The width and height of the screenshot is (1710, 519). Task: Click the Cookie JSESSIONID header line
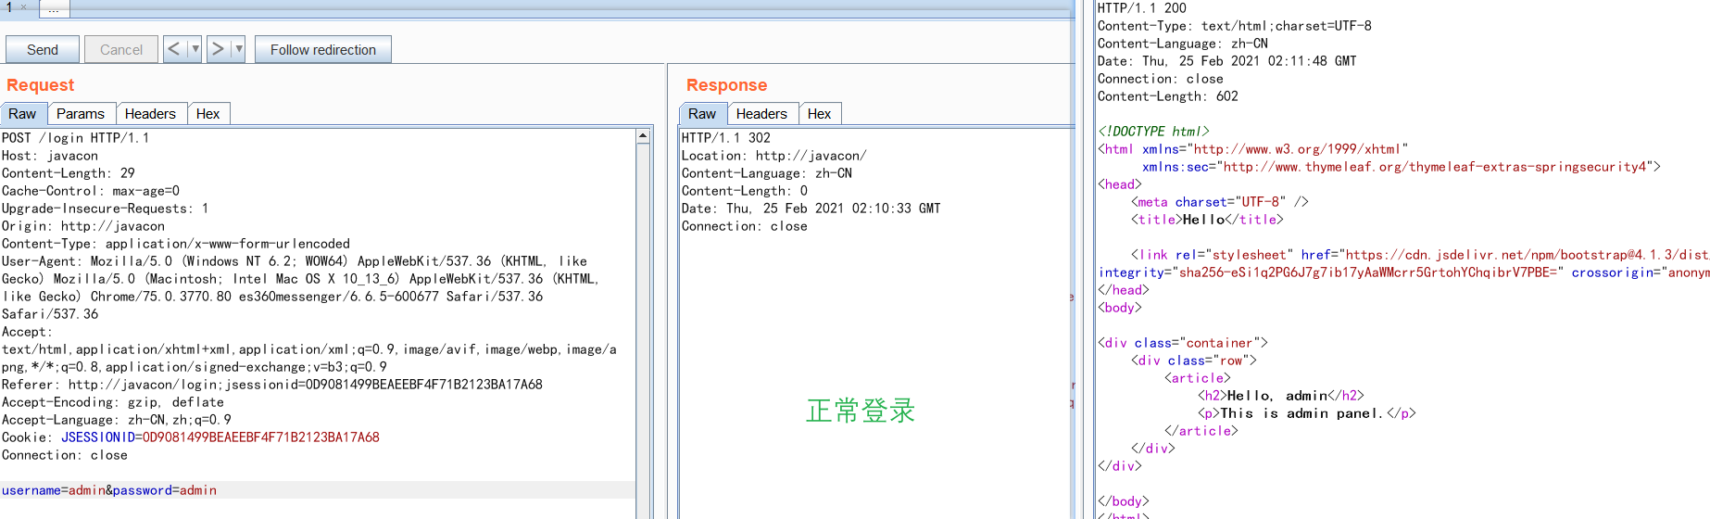tap(191, 437)
